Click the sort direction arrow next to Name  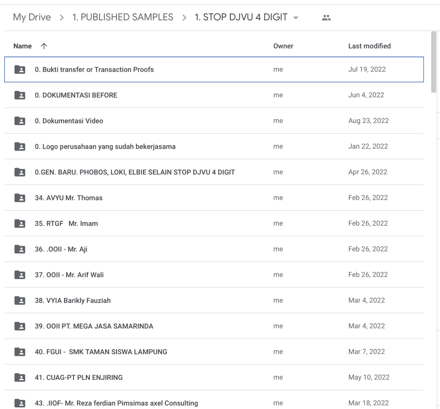click(x=44, y=46)
